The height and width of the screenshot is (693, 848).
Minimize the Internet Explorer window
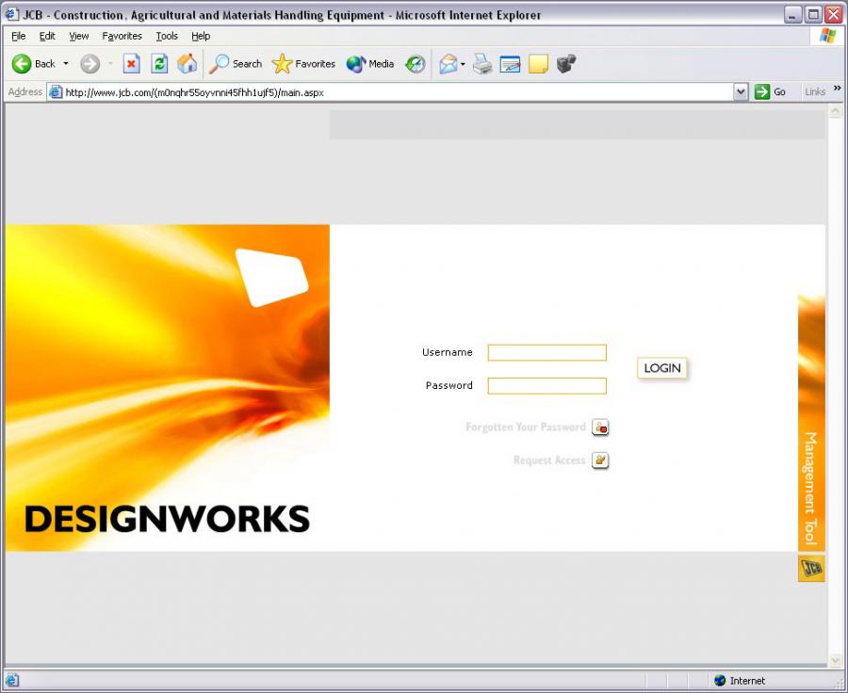click(792, 15)
